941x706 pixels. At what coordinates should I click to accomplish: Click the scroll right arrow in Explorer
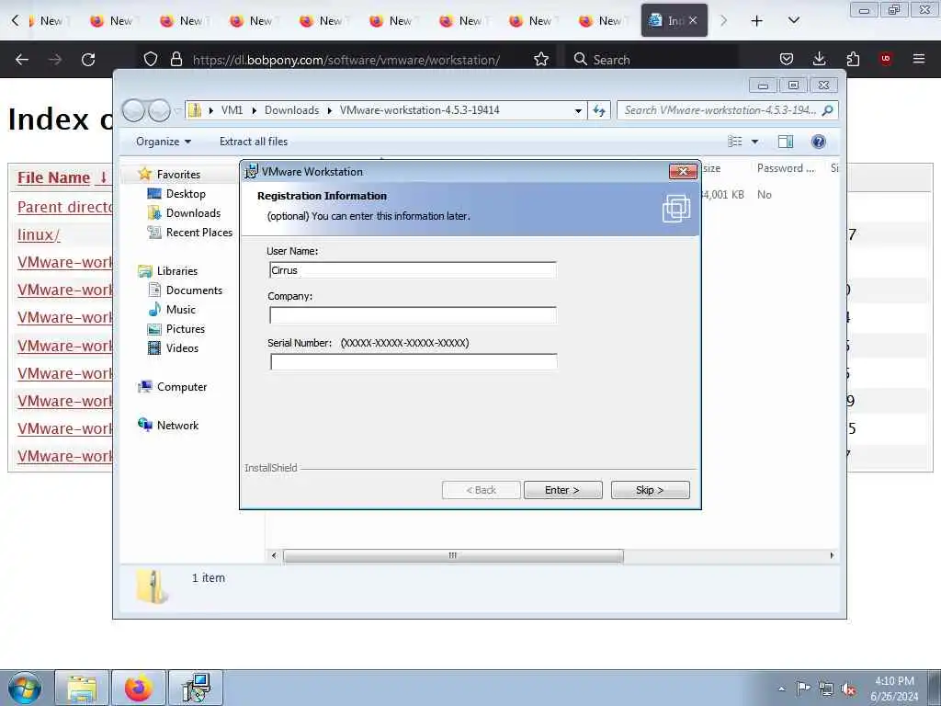click(x=832, y=555)
